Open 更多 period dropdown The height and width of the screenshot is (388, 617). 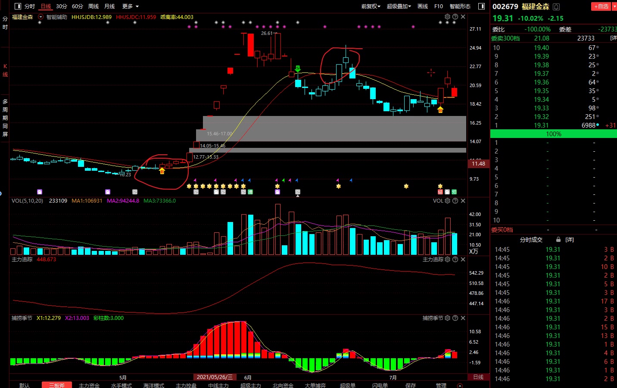131,6
